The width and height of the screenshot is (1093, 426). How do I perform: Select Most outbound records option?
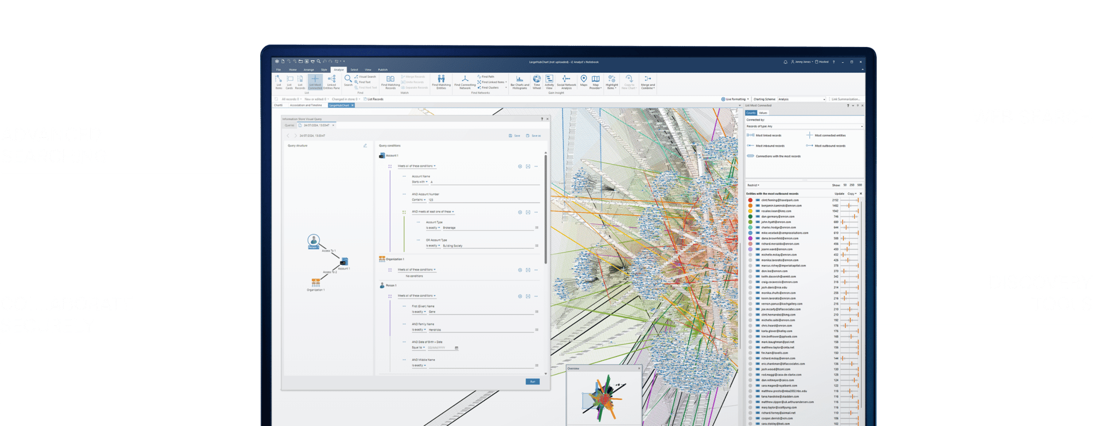click(826, 145)
